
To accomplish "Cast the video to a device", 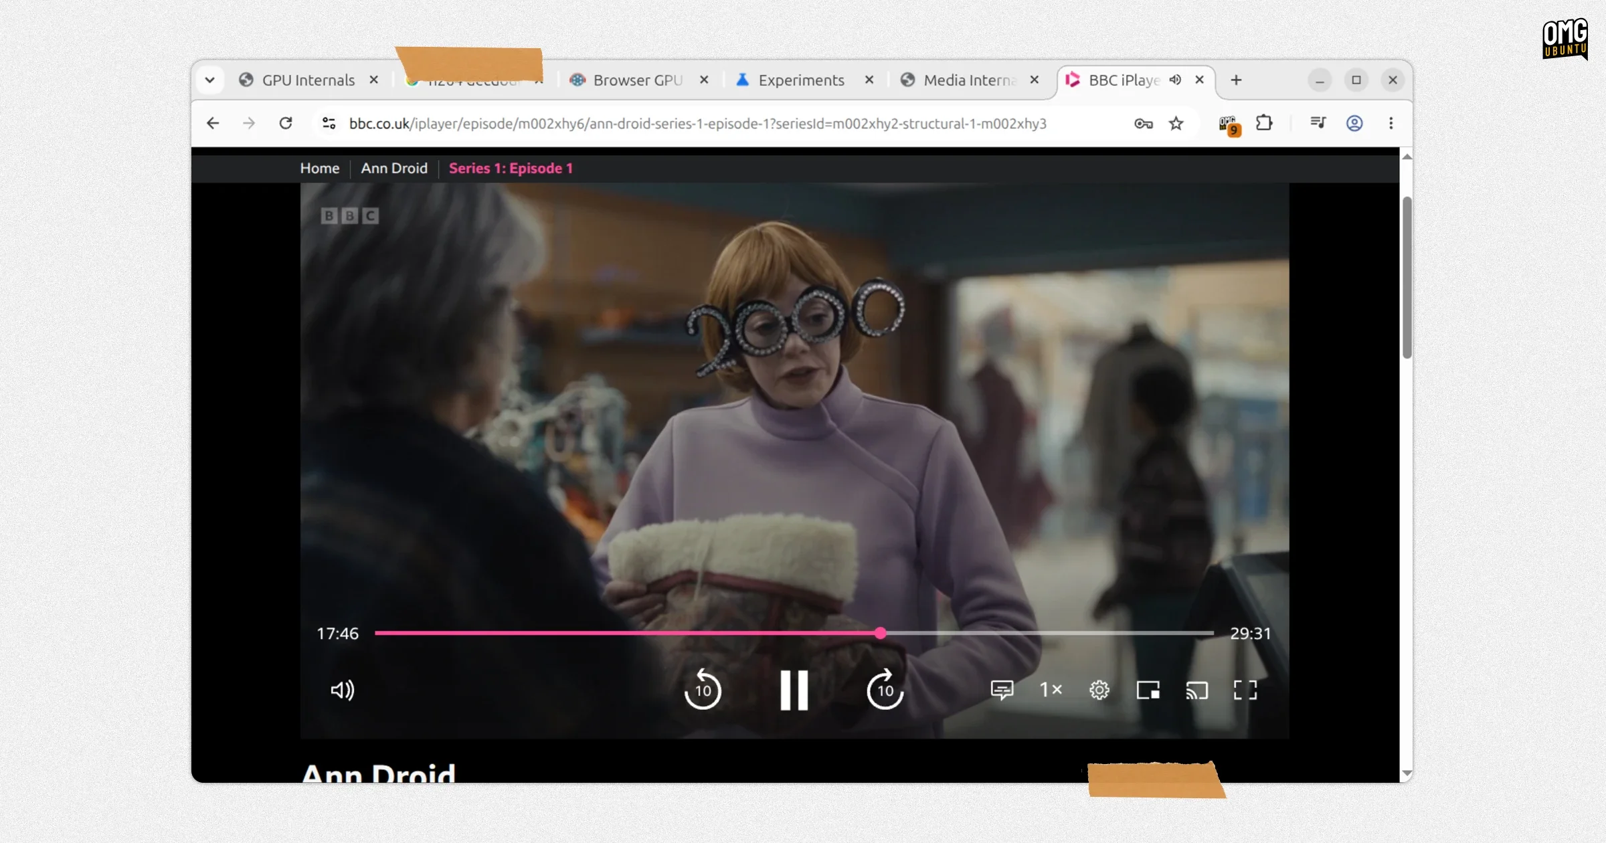I will (x=1196, y=690).
